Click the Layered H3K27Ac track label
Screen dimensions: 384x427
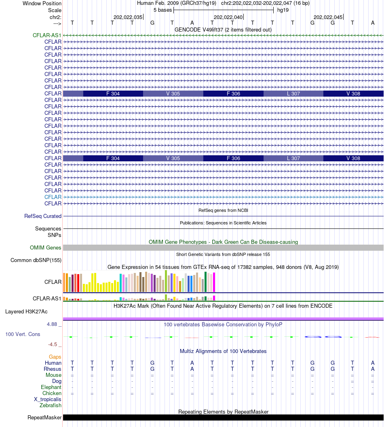point(26,311)
